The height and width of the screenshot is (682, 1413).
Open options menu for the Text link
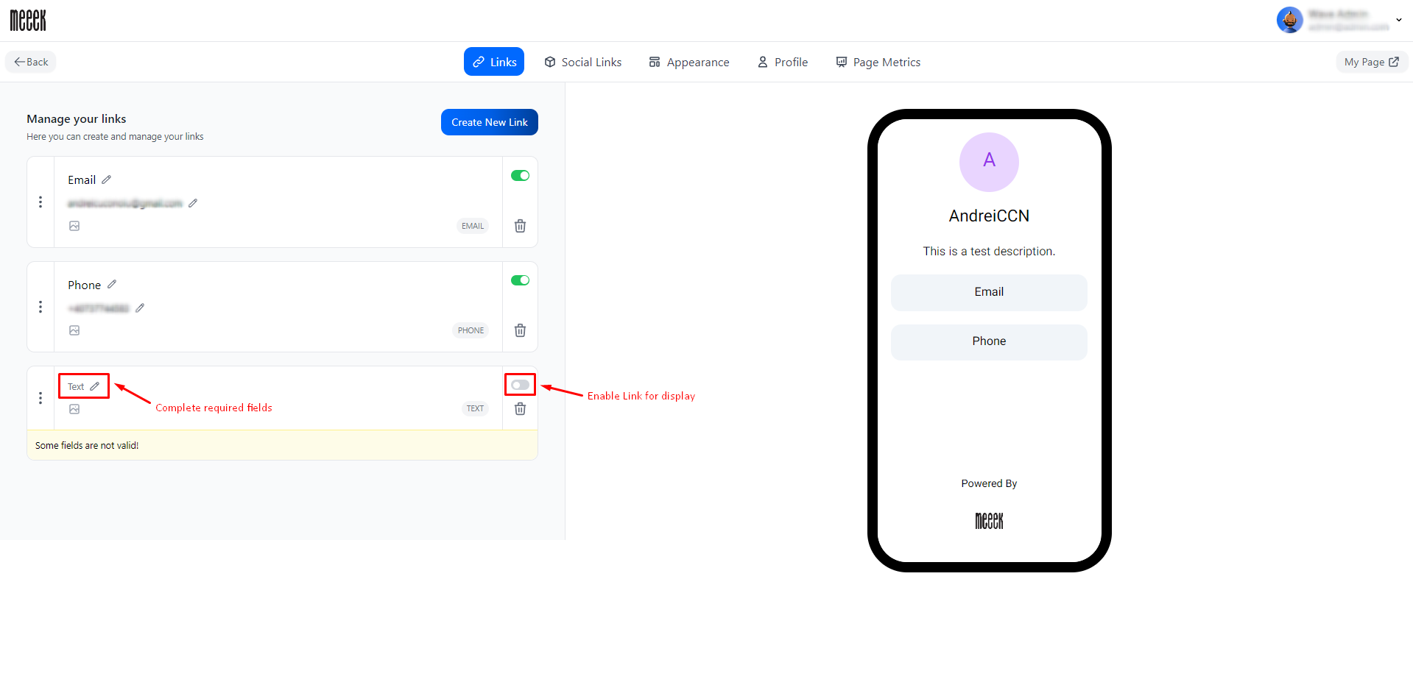(x=40, y=397)
